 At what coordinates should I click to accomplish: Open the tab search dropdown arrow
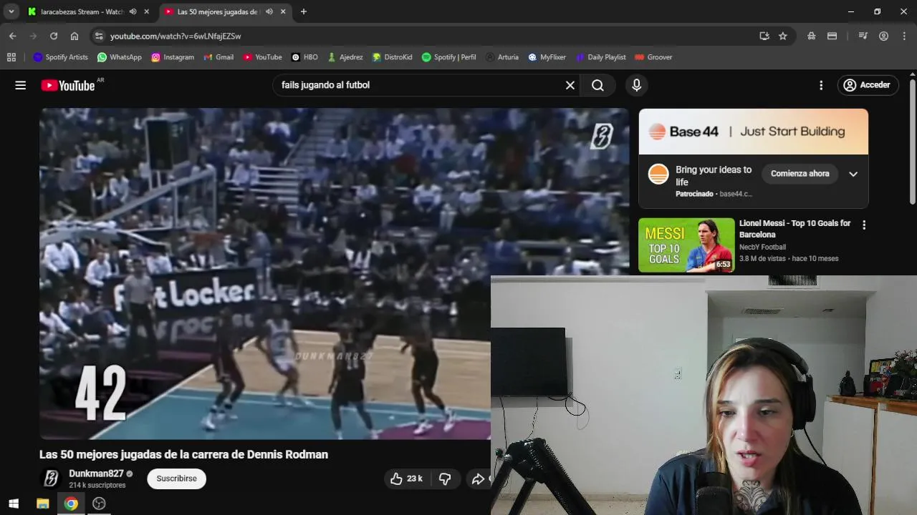(x=11, y=11)
